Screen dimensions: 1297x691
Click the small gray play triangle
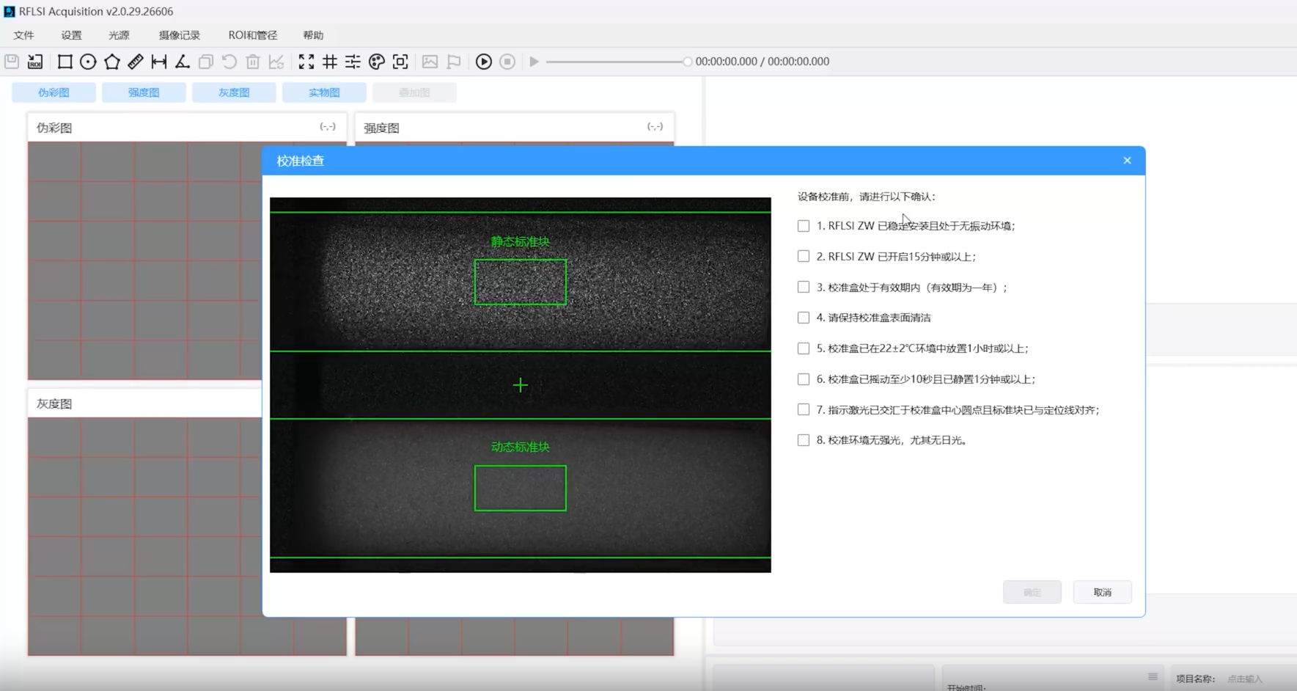click(534, 62)
